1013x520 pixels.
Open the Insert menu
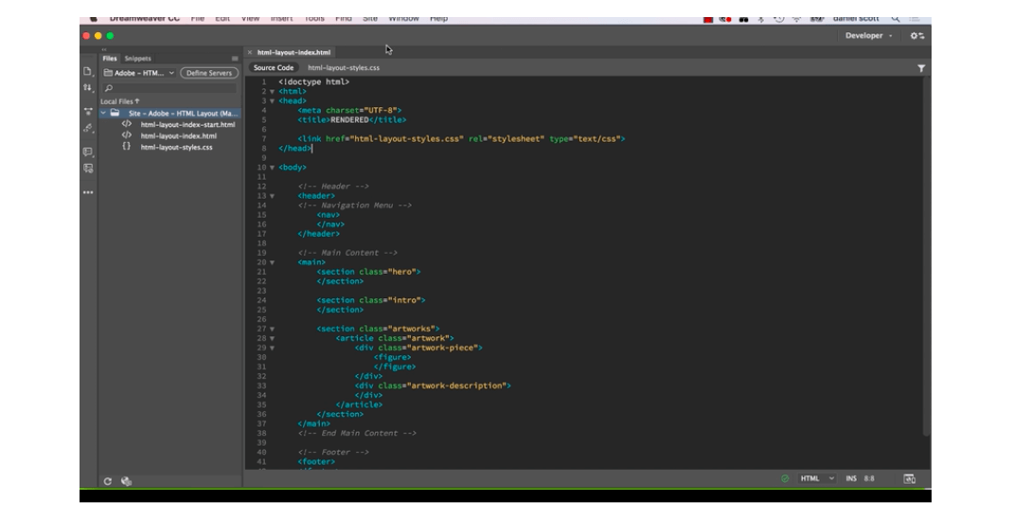click(x=282, y=19)
